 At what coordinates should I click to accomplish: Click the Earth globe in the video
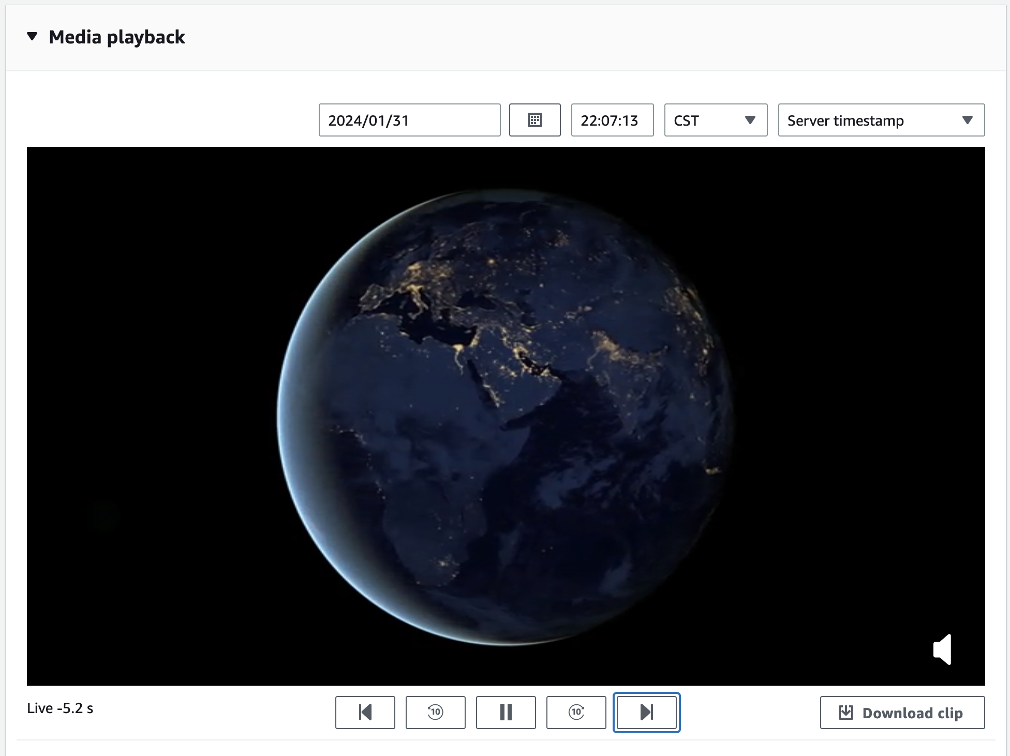(506, 417)
